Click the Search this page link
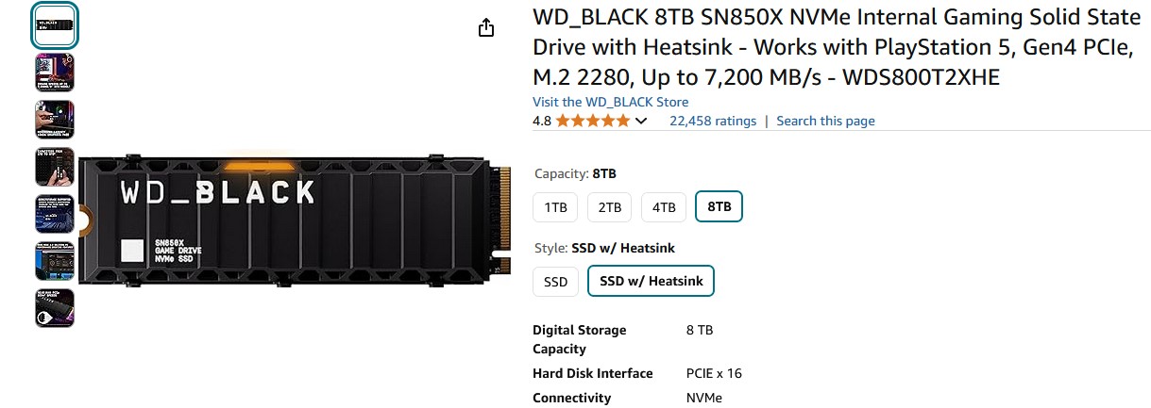The height and width of the screenshot is (408, 1151). (x=825, y=121)
